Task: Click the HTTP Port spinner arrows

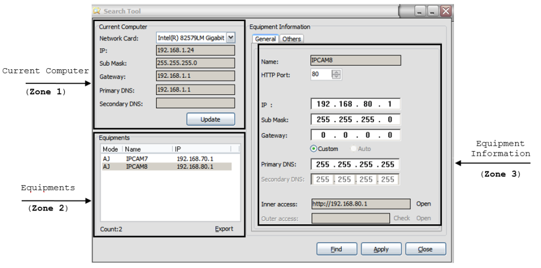Action: click(336, 74)
